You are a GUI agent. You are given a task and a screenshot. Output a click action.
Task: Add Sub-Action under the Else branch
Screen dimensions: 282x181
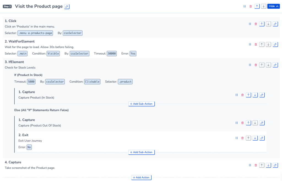[141, 152]
